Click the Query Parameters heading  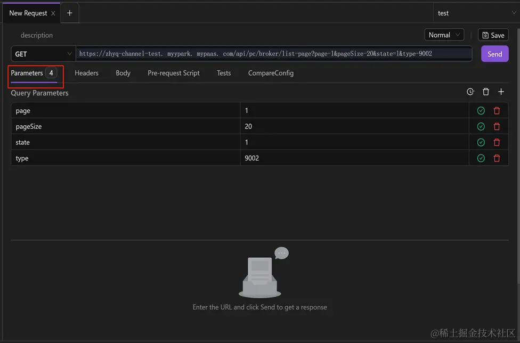coord(39,93)
